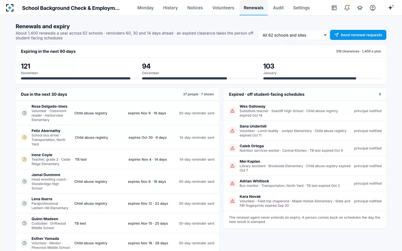The height and width of the screenshot is (251, 402).
Task: Click the warning icon beside Mei Kaplan
Action: click(232, 166)
